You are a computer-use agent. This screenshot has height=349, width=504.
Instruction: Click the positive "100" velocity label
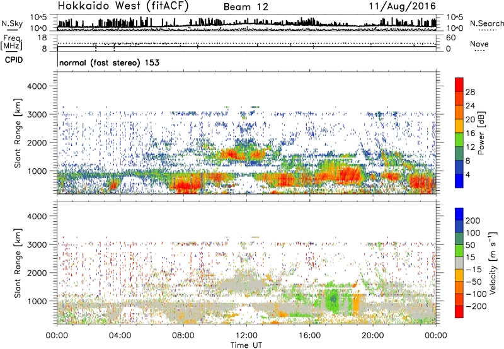tap(473, 233)
